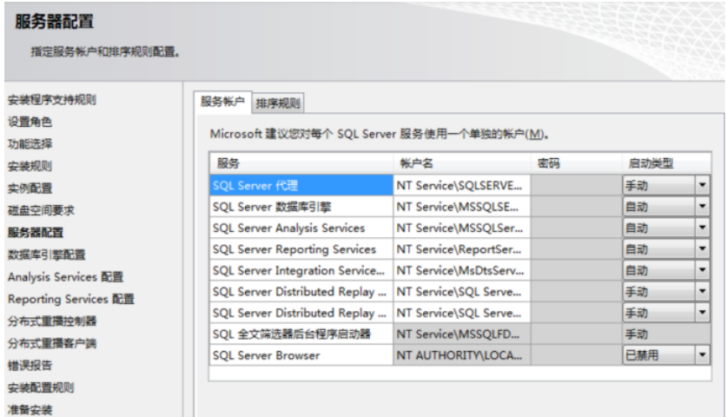
Task: Select the SQL Server Integration Service row
Action: [x=301, y=270]
